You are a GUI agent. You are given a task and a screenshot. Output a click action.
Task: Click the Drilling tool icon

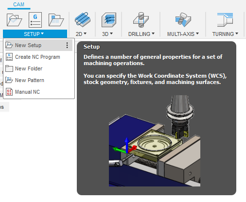point(141,19)
